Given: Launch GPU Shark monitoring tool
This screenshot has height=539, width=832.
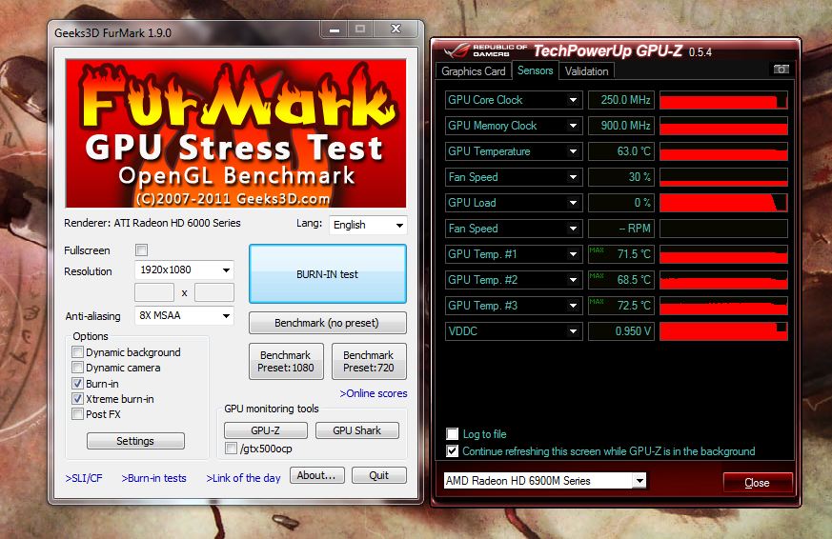Looking at the screenshot, I should click(x=356, y=430).
